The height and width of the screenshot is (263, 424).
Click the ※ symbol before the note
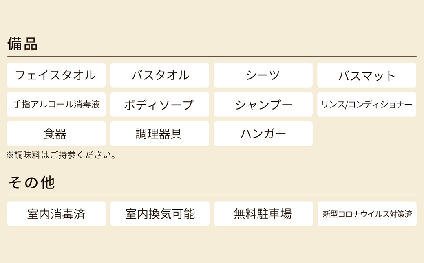[9, 154]
